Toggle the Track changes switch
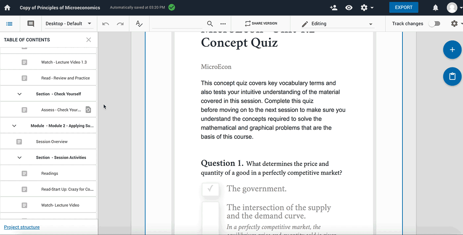 coord(434,24)
